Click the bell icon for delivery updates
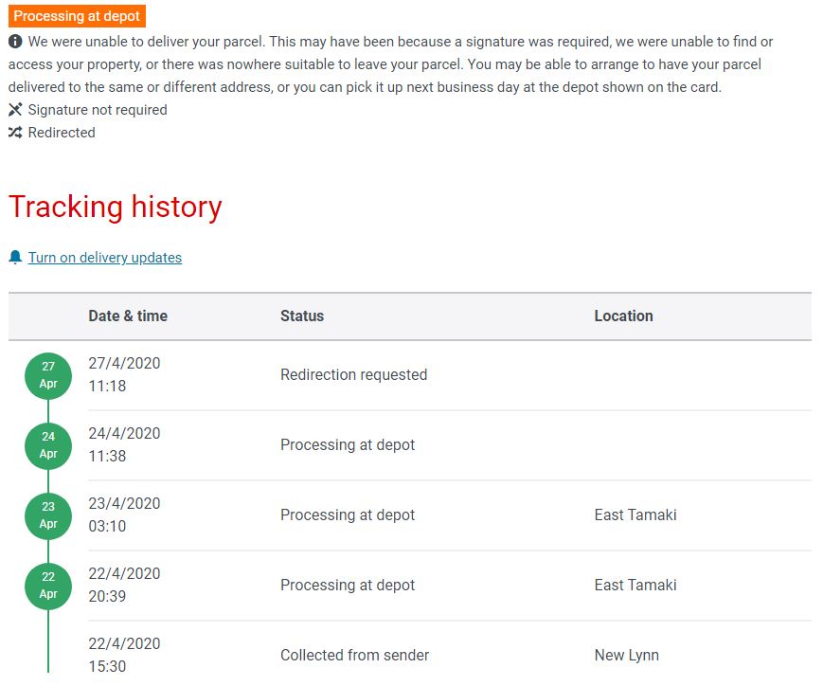The width and height of the screenshot is (823, 686). click(x=15, y=257)
